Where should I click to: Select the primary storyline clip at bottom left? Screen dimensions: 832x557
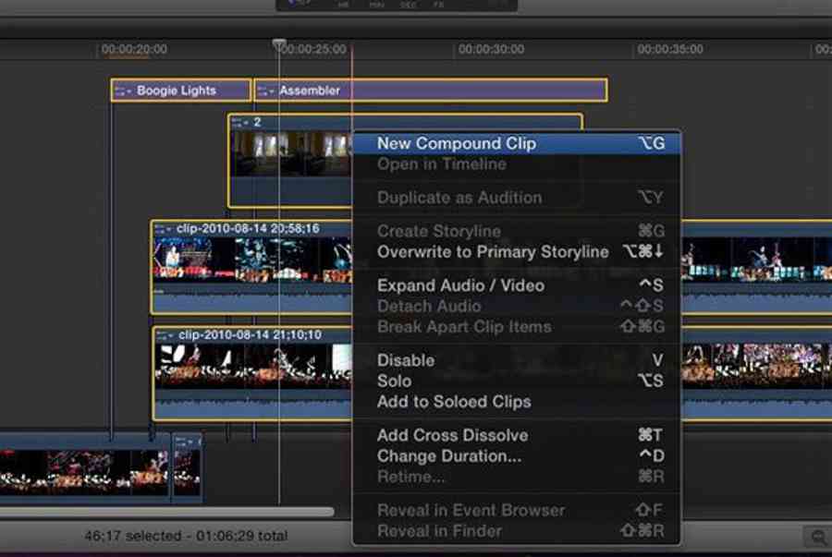pyautogui.click(x=83, y=469)
